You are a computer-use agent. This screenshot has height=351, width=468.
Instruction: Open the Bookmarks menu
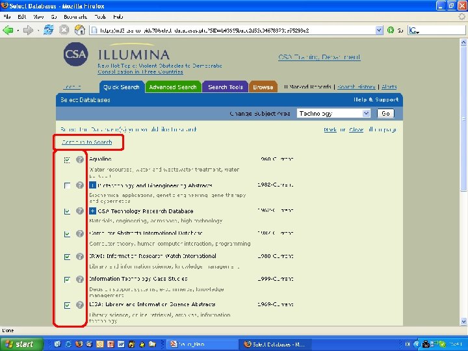(x=75, y=17)
